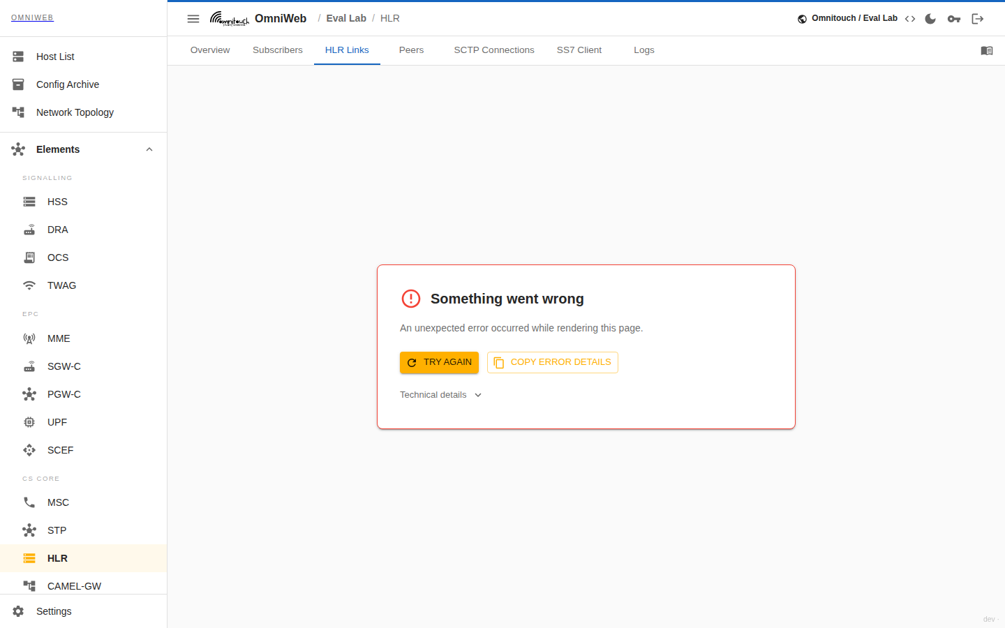This screenshot has width=1005, height=628.
Task: Open Settings
Action: click(84, 611)
